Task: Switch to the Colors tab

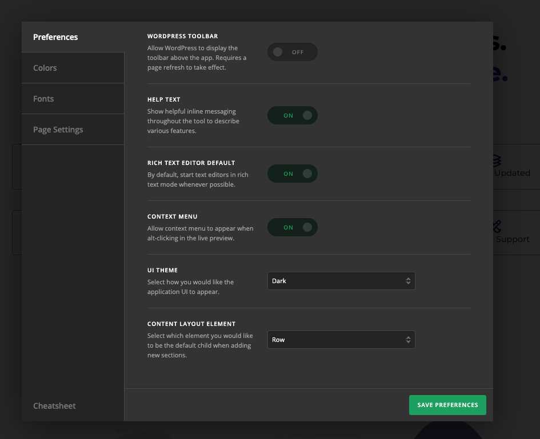Action: pos(45,68)
